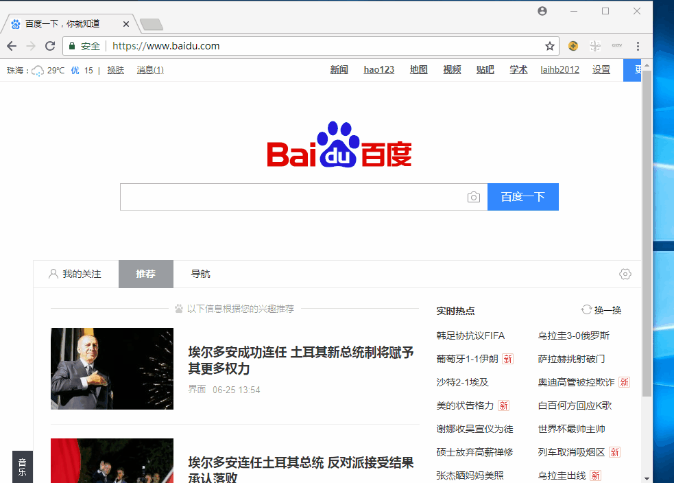
Task: Click the 界面 news source label
Action: pos(197,389)
